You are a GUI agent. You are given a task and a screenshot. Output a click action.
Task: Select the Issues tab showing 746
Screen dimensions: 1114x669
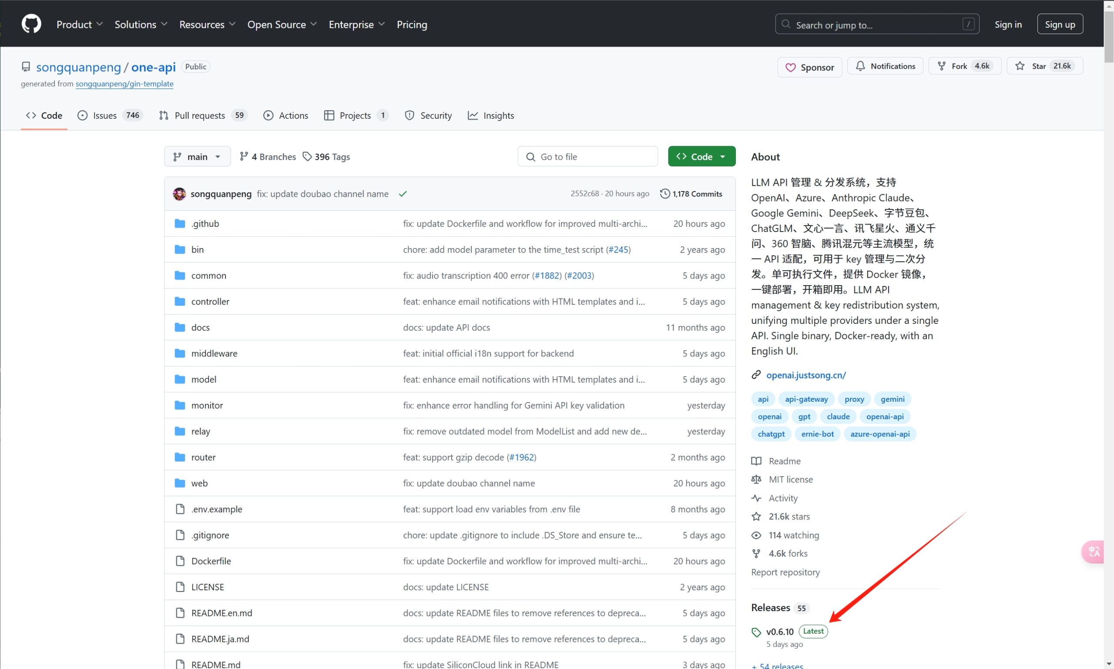[x=110, y=115]
